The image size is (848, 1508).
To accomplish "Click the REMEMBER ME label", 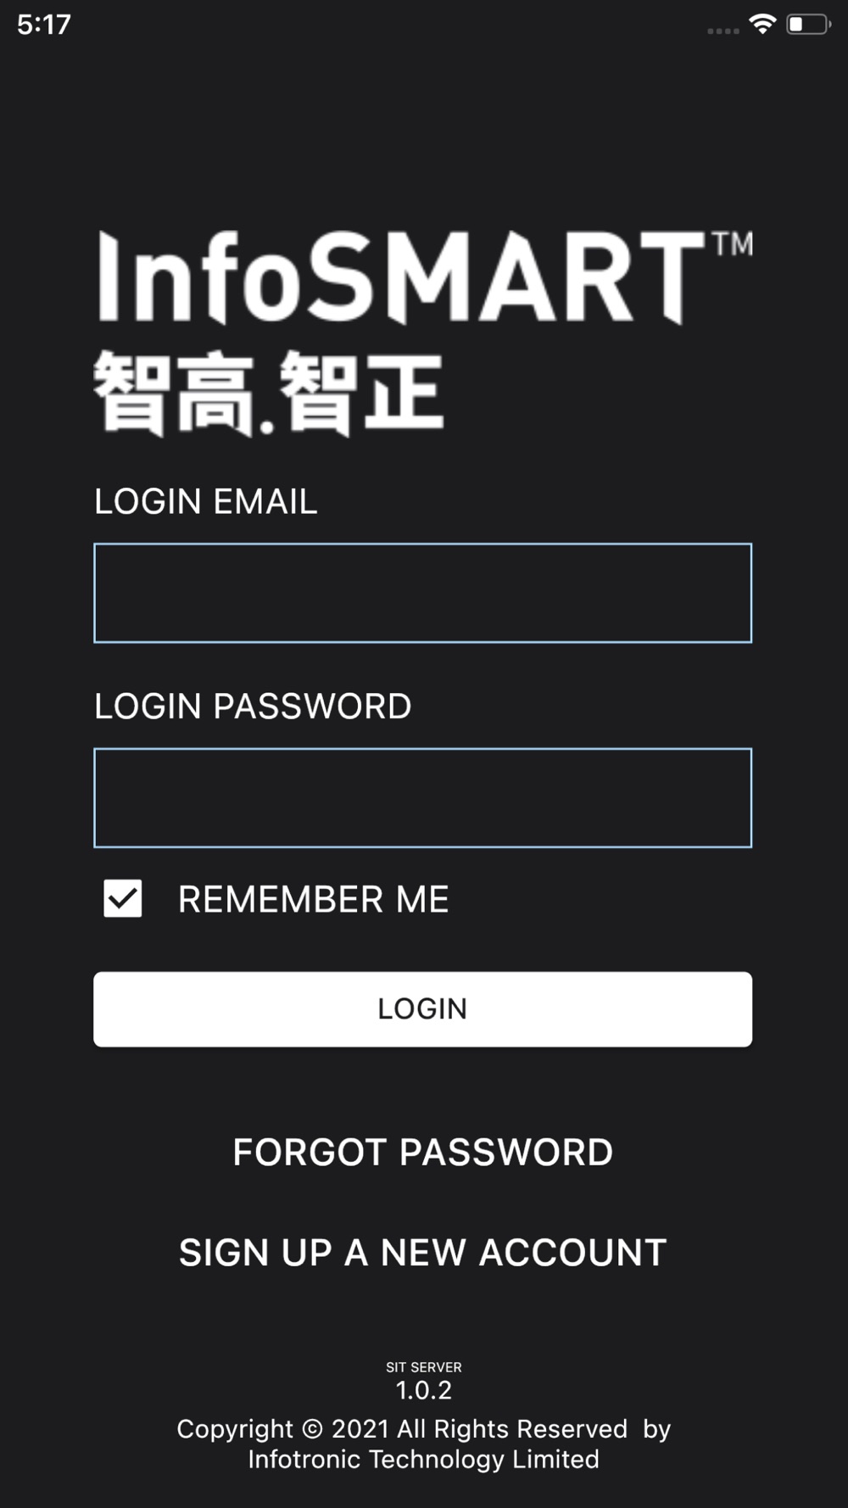I will click(x=313, y=899).
